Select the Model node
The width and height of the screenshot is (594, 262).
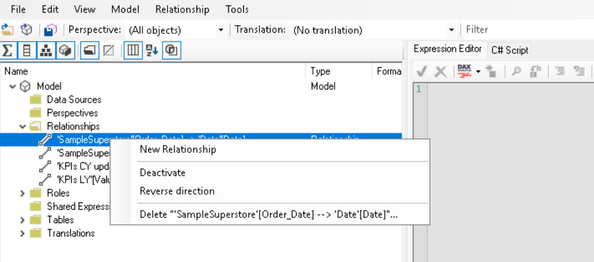pyautogui.click(x=49, y=86)
